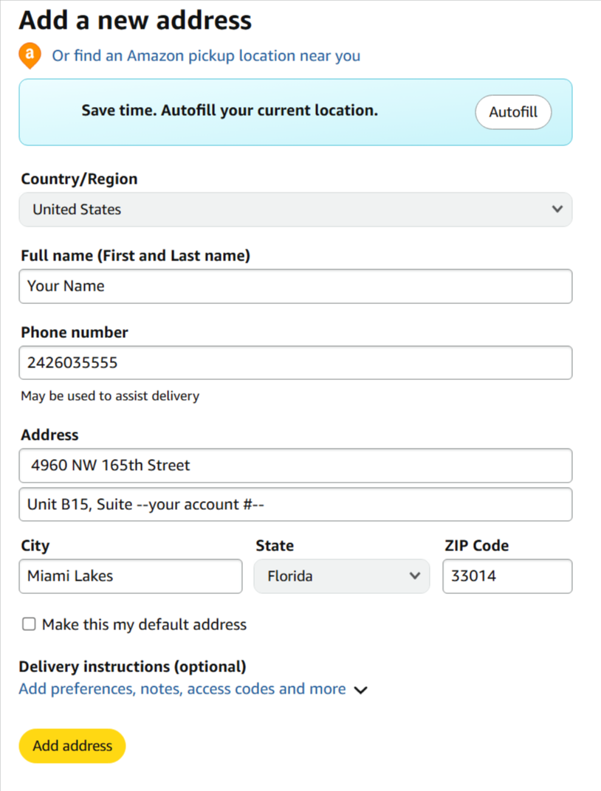Click the "ZIP Code" label text
Viewport: 601px width, 791px height.
(x=476, y=546)
